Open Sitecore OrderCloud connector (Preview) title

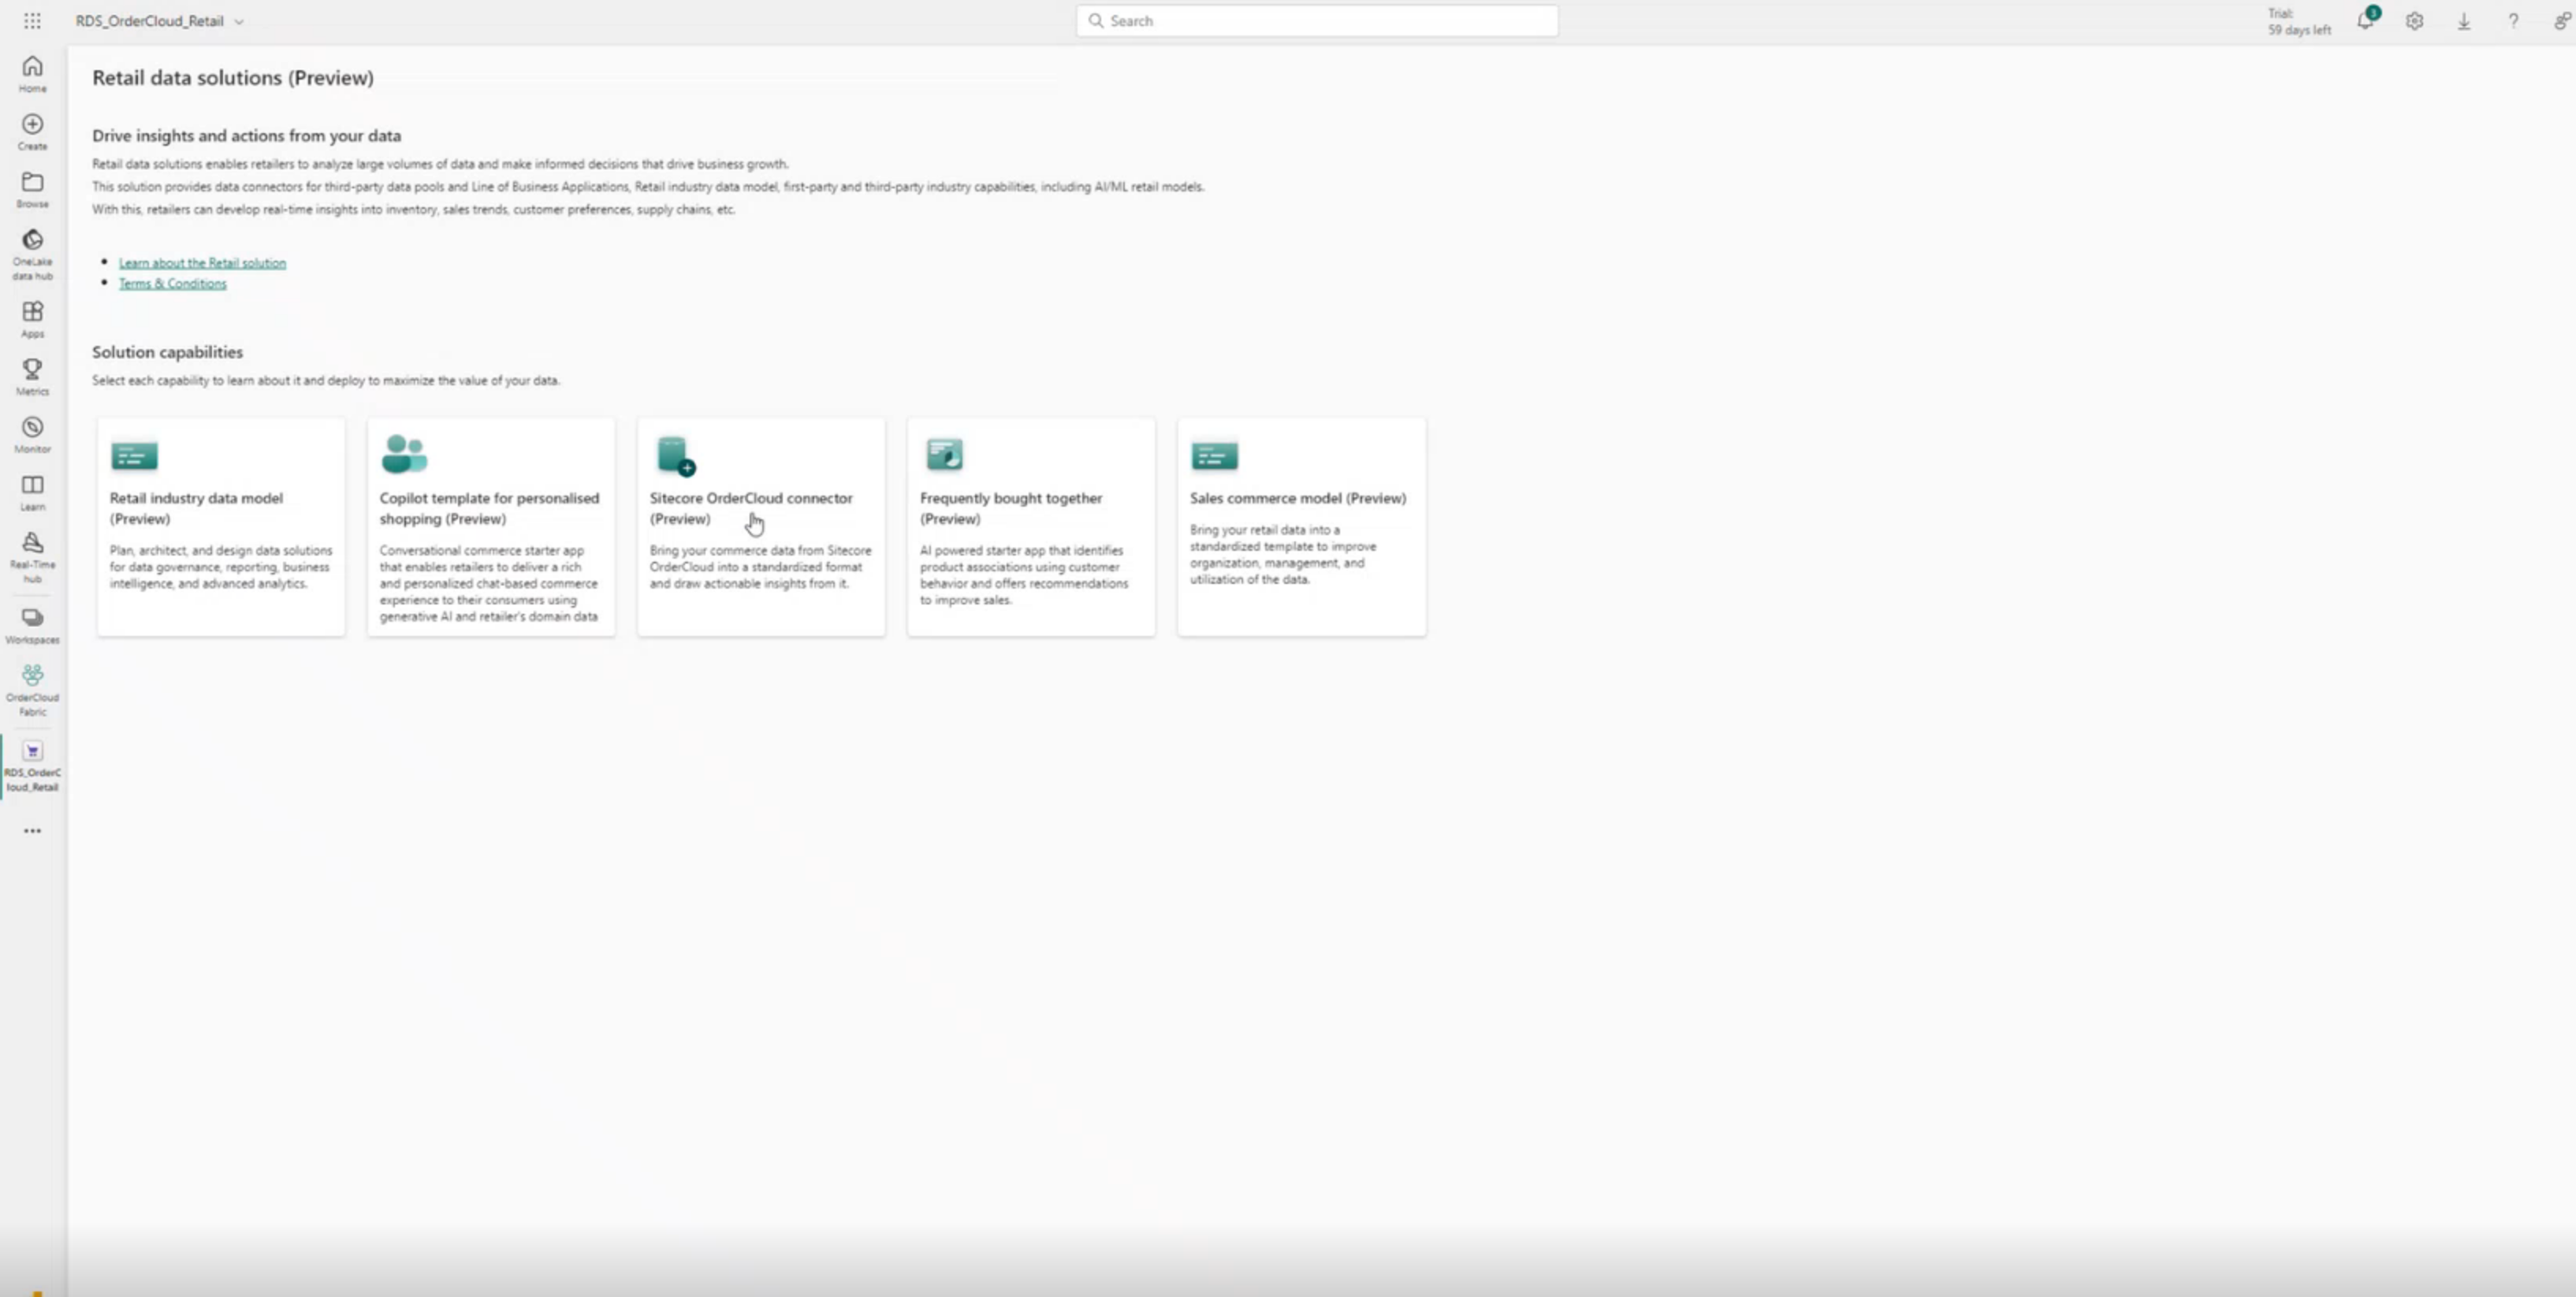751,508
